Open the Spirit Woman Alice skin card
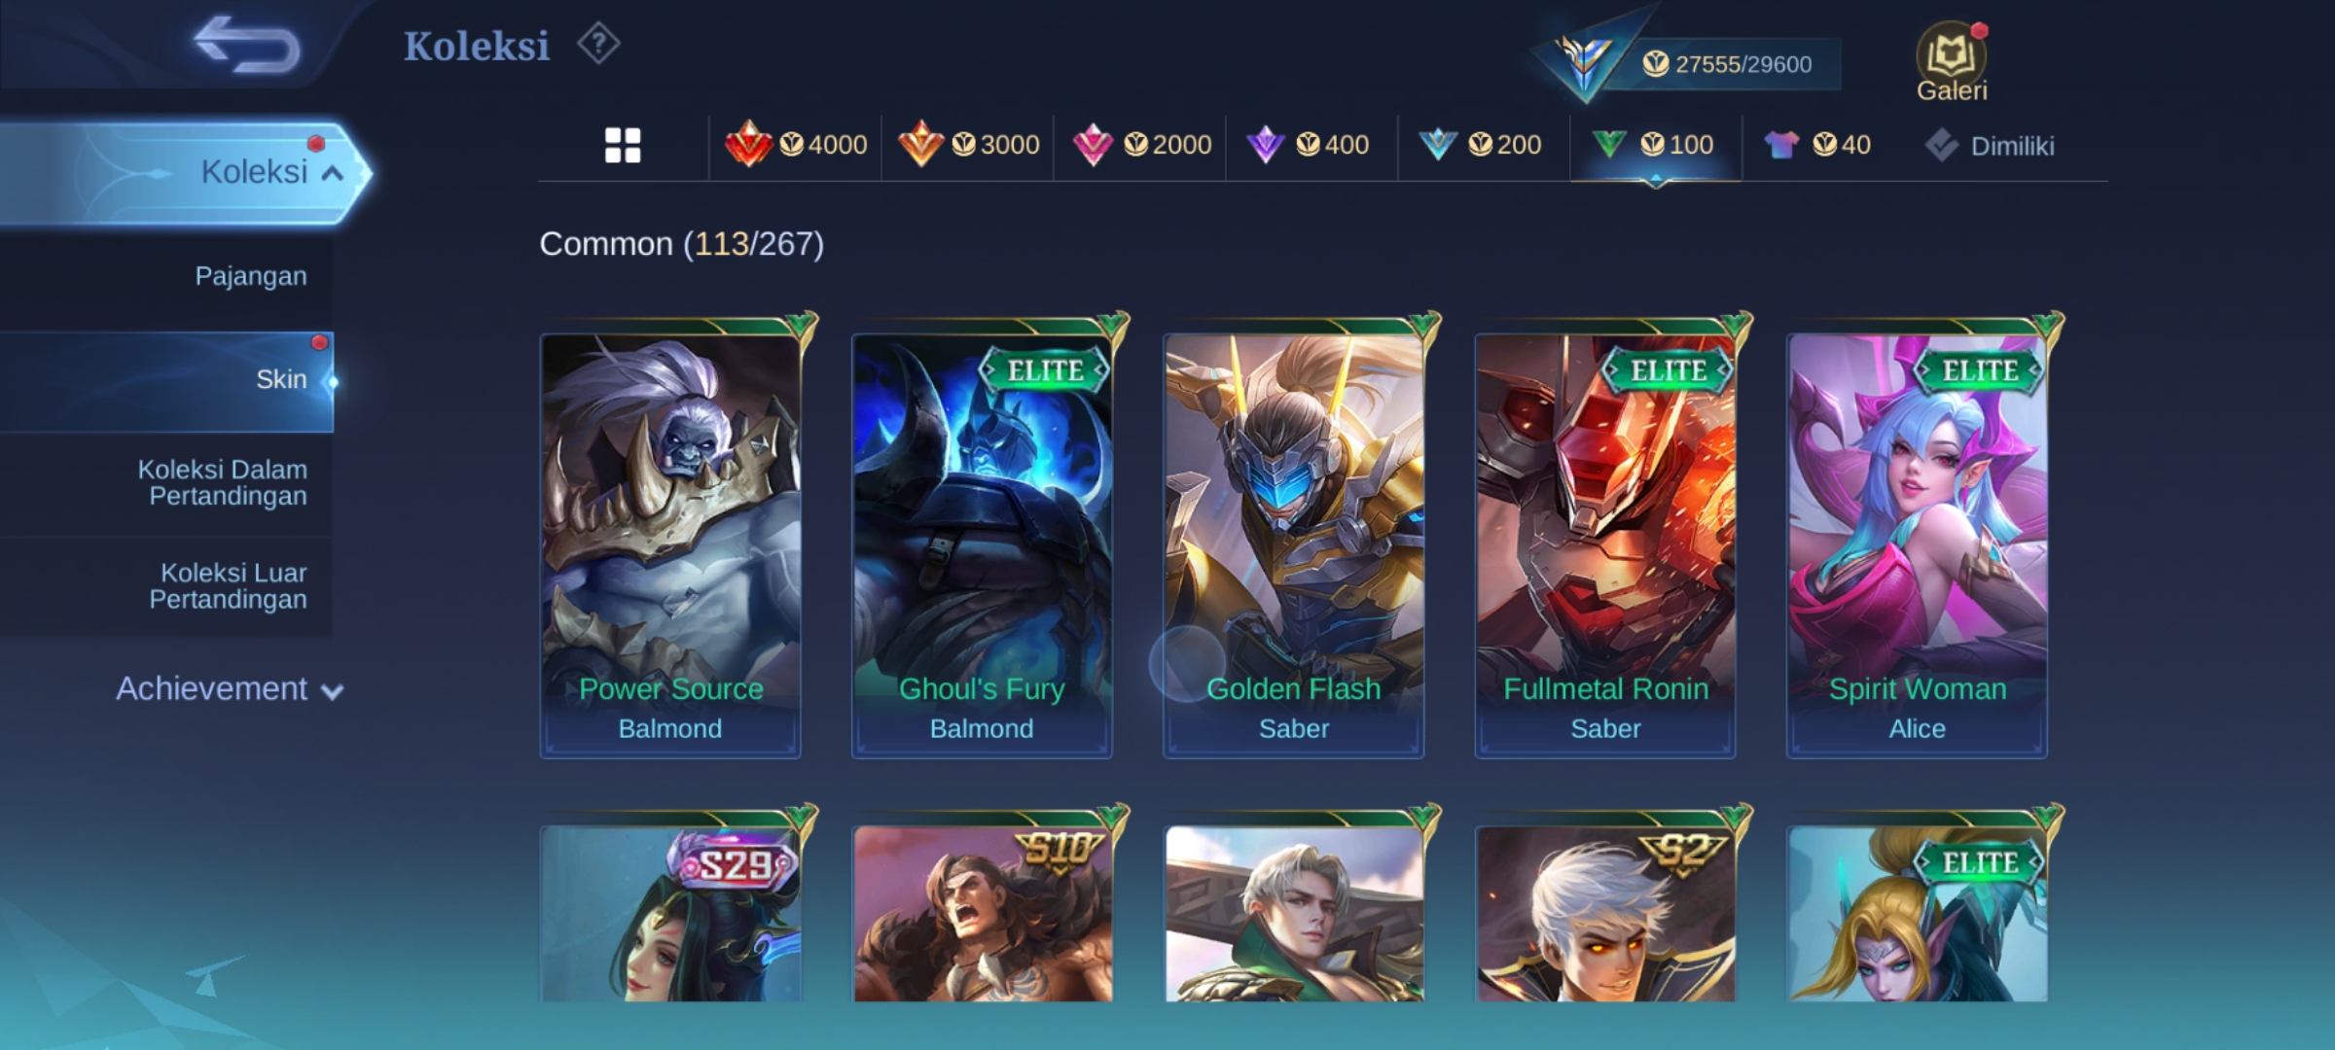 pyautogui.click(x=1917, y=544)
